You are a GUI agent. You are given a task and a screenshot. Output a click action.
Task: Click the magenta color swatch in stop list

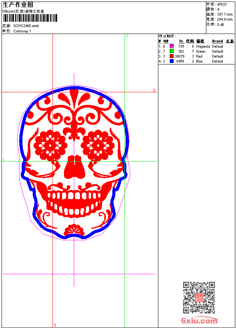pos(172,46)
